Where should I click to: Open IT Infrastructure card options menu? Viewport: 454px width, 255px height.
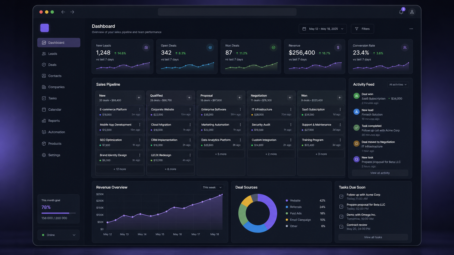pos(291,109)
